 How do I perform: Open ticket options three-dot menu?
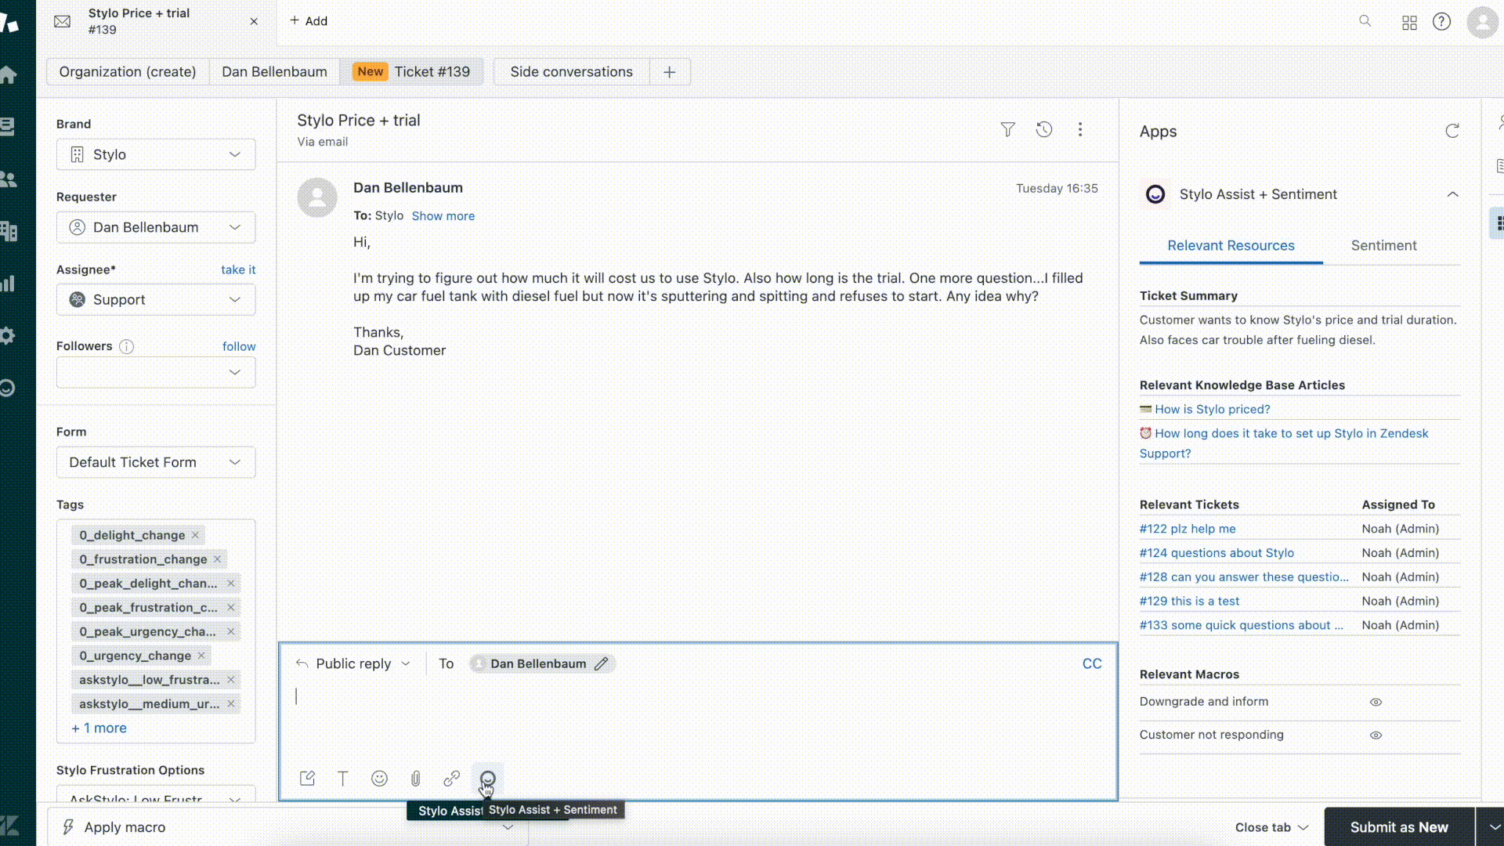pyautogui.click(x=1080, y=130)
